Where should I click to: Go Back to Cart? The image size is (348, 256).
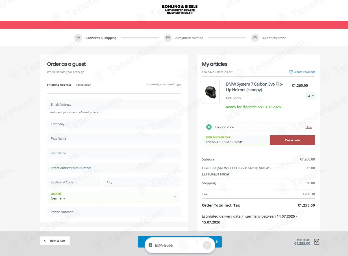click(x=55, y=241)
